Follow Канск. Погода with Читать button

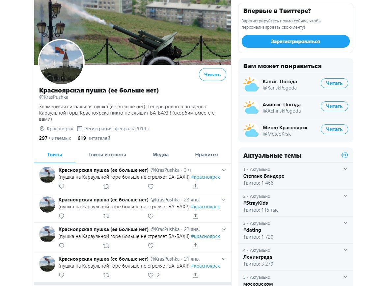point(334,83)
